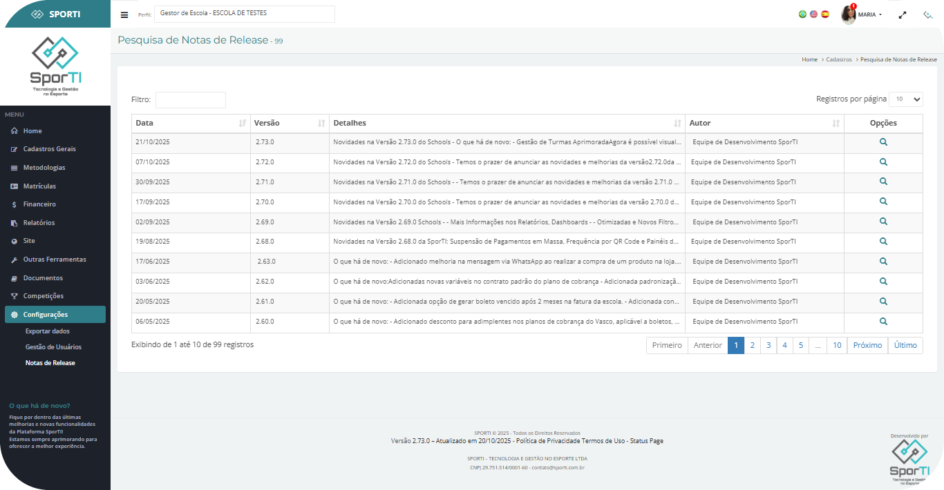This screenshot has height=490, width=944.
Task: Open the Perfil selector Gestor de Escola
Action: (x=245, y=14)
